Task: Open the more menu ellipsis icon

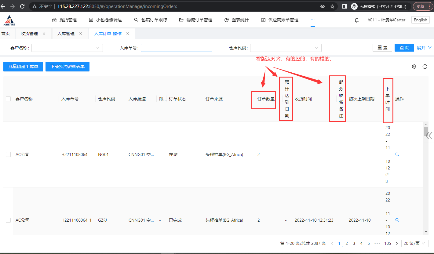Action: coord(312,20)
